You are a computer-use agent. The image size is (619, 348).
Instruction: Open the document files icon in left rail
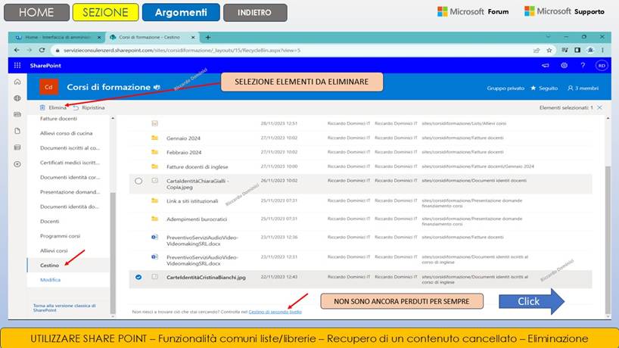pyautogui.click(x=17, y=131)
